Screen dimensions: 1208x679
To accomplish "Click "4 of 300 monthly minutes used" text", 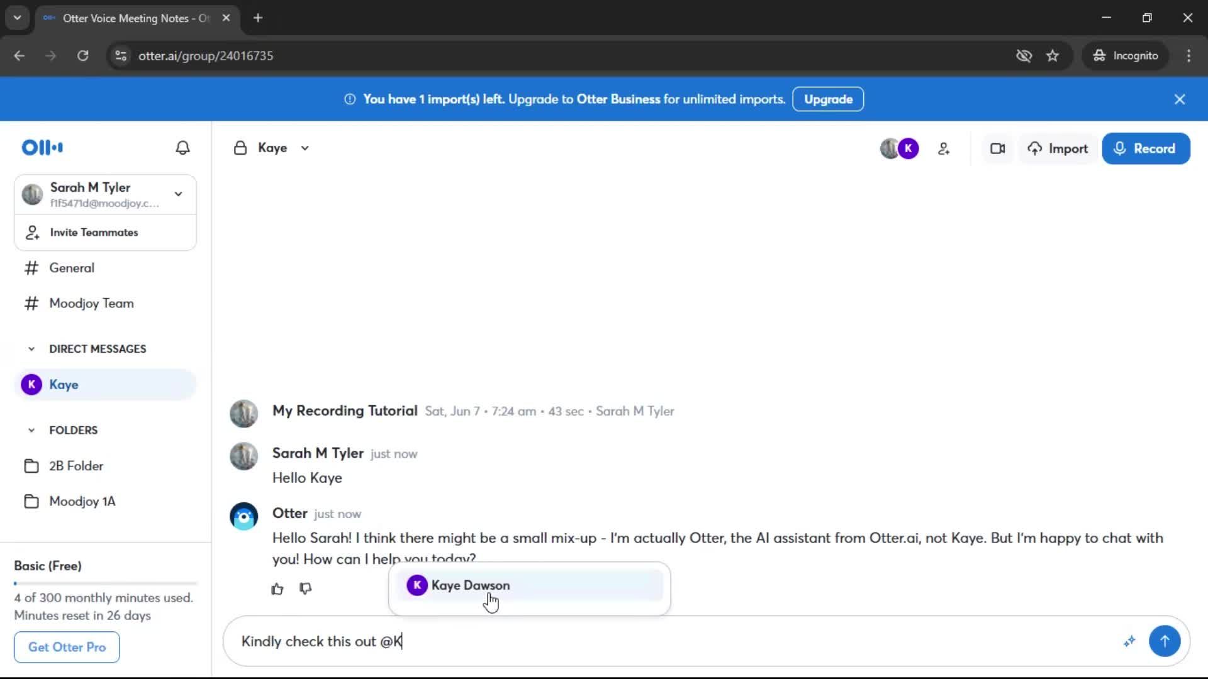I will [x=103, y=598].
